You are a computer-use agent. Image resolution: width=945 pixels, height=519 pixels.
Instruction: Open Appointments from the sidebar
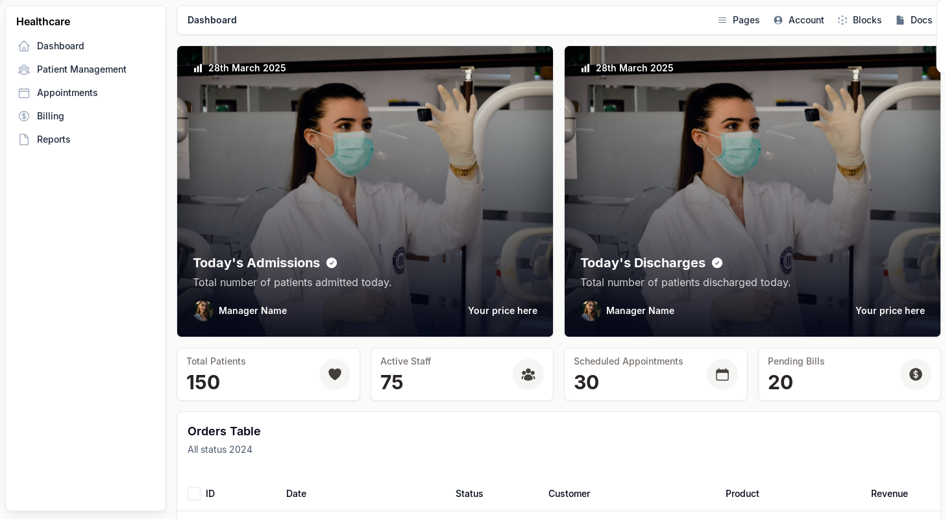pyautogui.click(x=67, y=93)
